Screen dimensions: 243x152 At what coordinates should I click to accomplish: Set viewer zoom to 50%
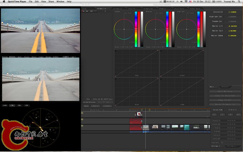[19, 105]
